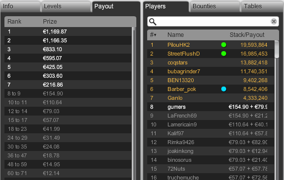The image size is (284, 180).
Task: Click the Prize column header
Action: 50,22
